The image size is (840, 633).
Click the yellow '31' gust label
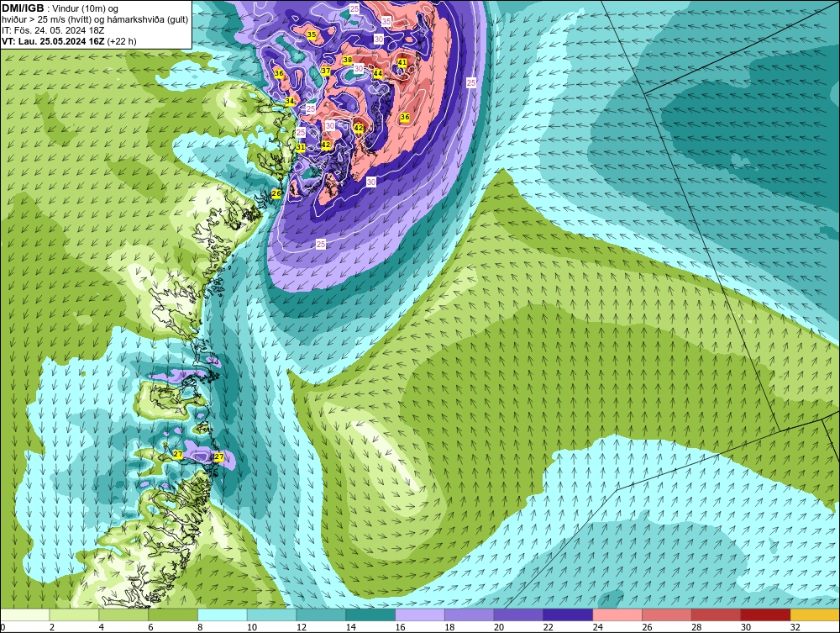[x=301, y=147]
